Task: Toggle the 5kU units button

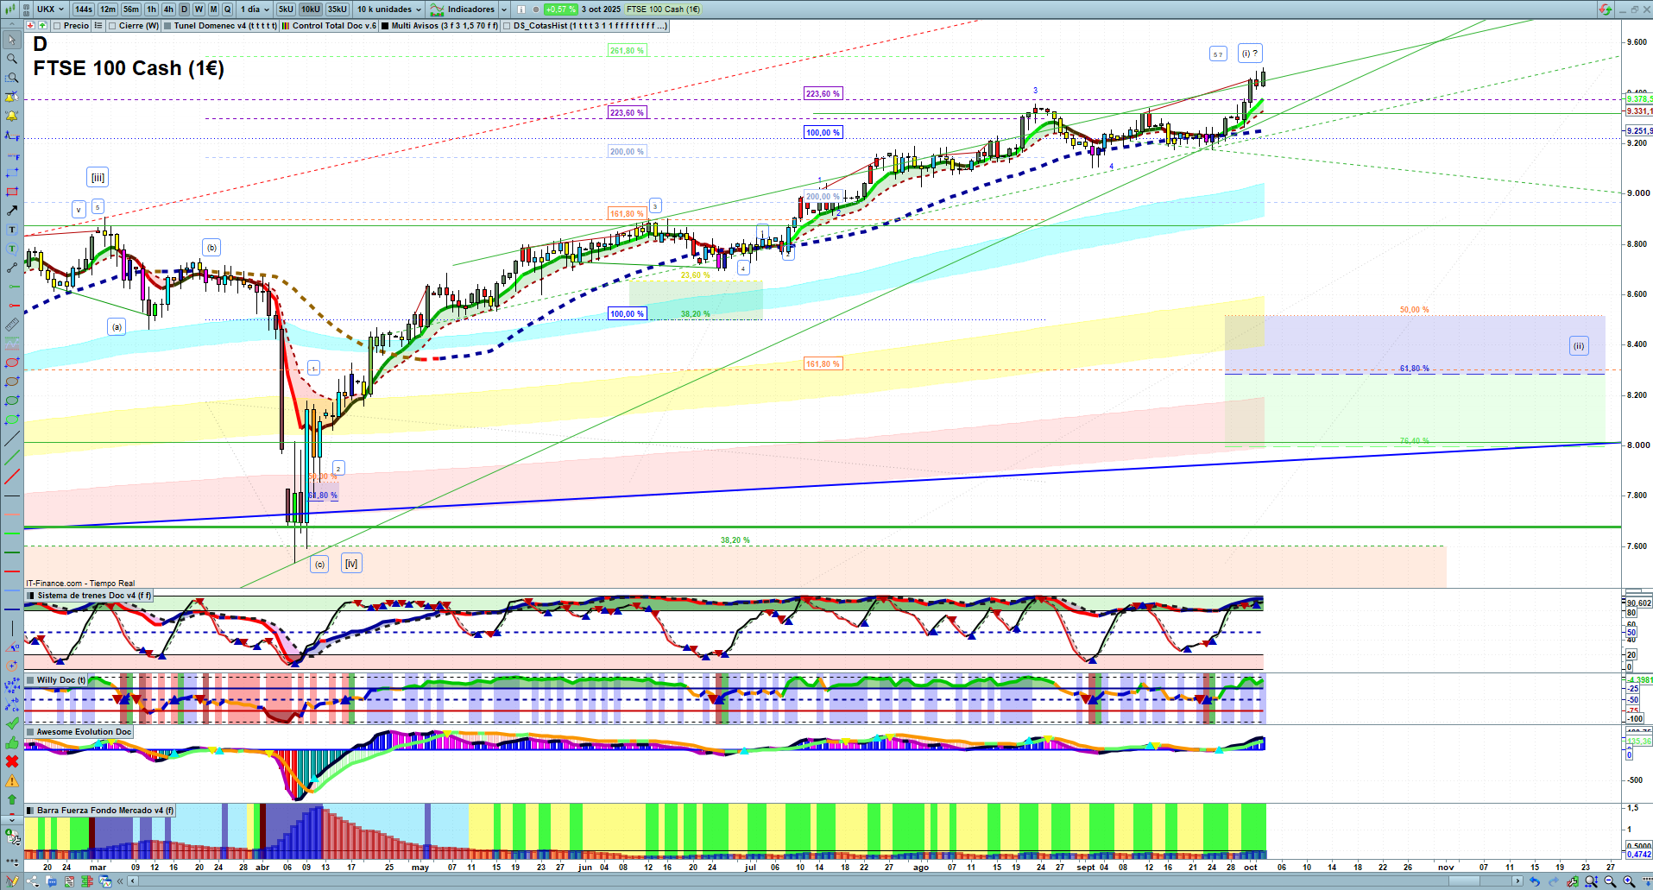Action: tap(286, 9)
